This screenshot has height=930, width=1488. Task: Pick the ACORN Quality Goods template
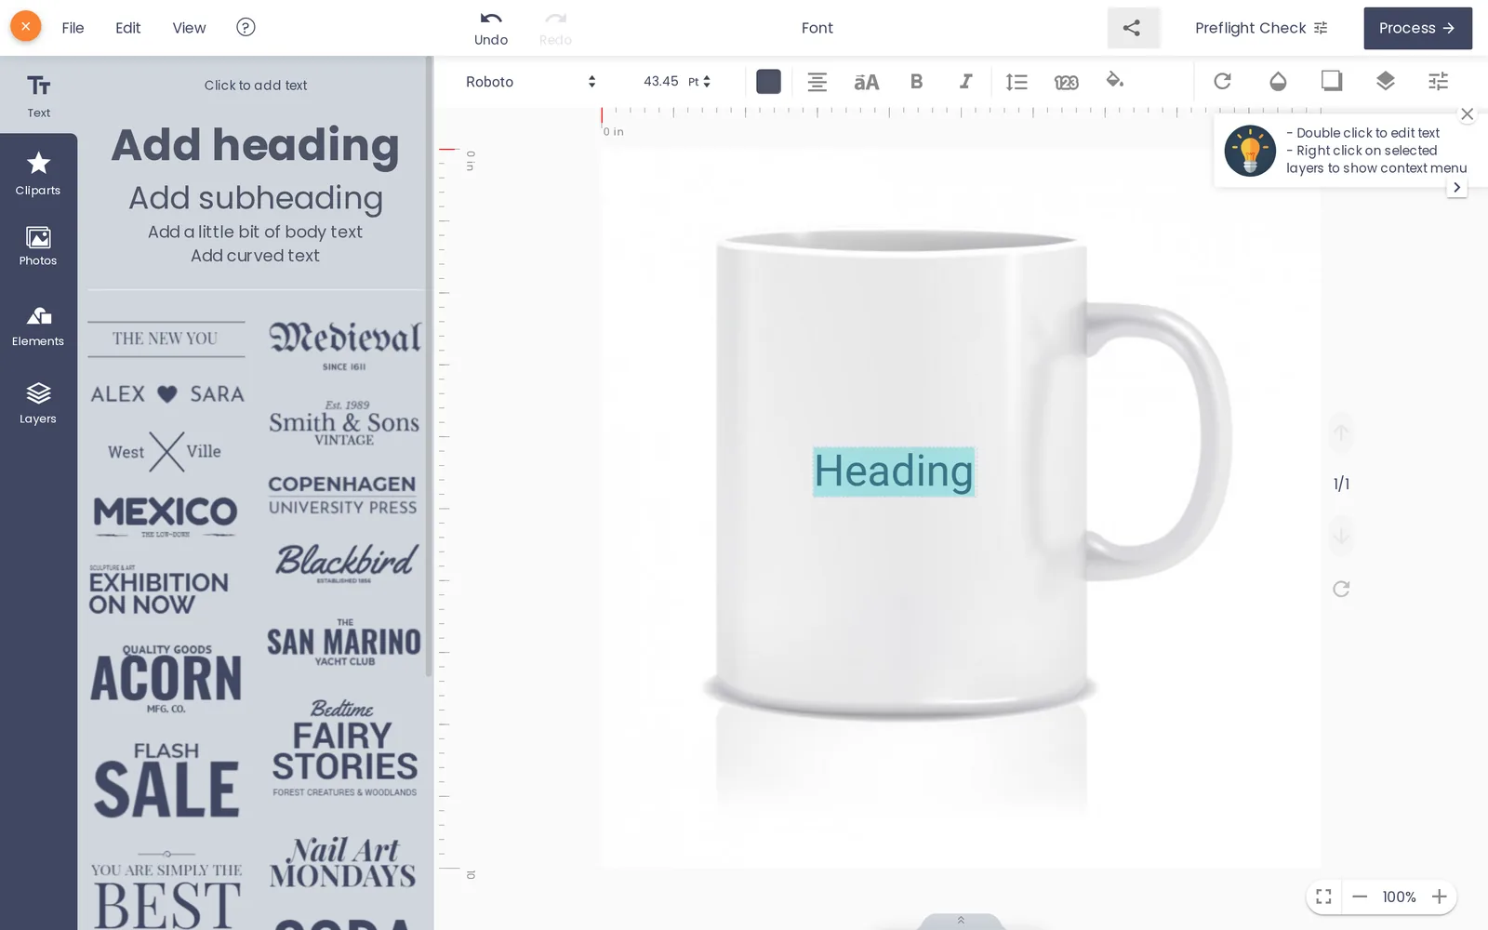pos(166,679)
